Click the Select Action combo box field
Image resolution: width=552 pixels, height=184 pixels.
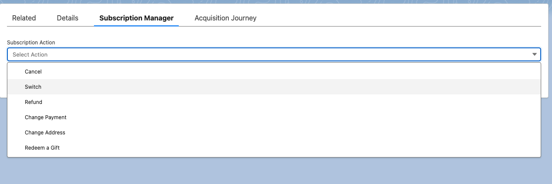pyautogui.click(x=274, y=54)
